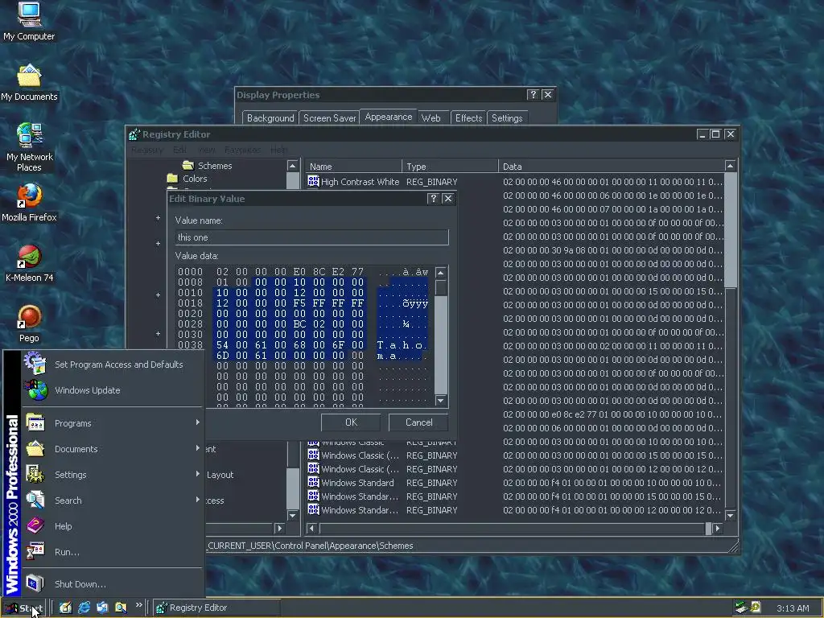
Task: Select the Windows Standard registry value
Action: (x=351, y=483)
